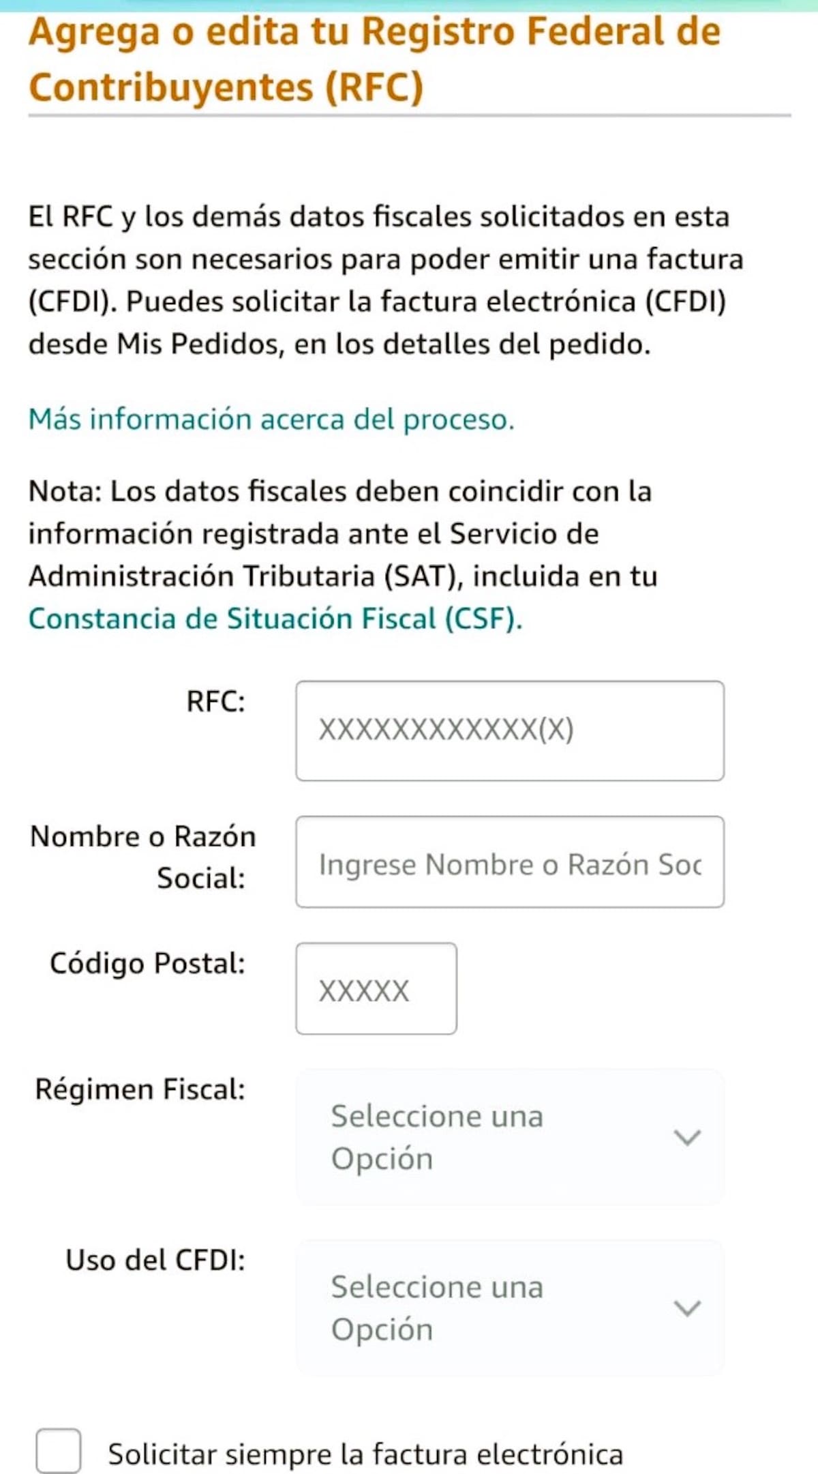
Task: Click the Nombre o Razón Social label
Action: coord(143,857)
